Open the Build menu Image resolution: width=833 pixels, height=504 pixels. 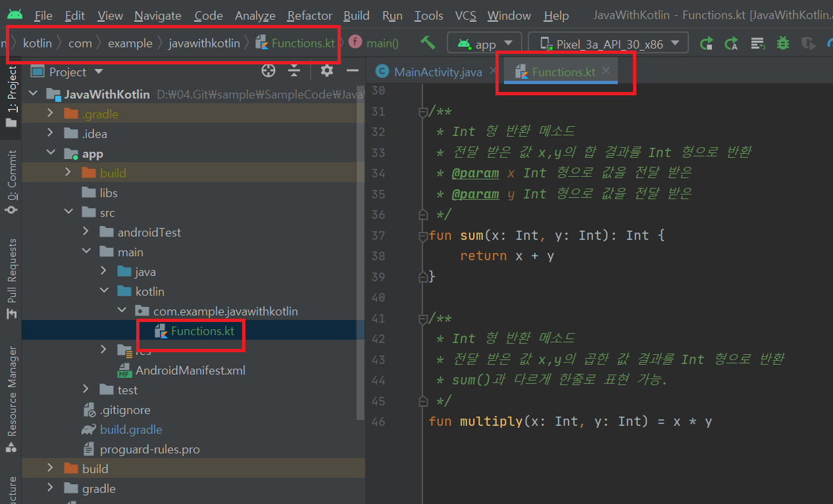[x=357, y=15]
